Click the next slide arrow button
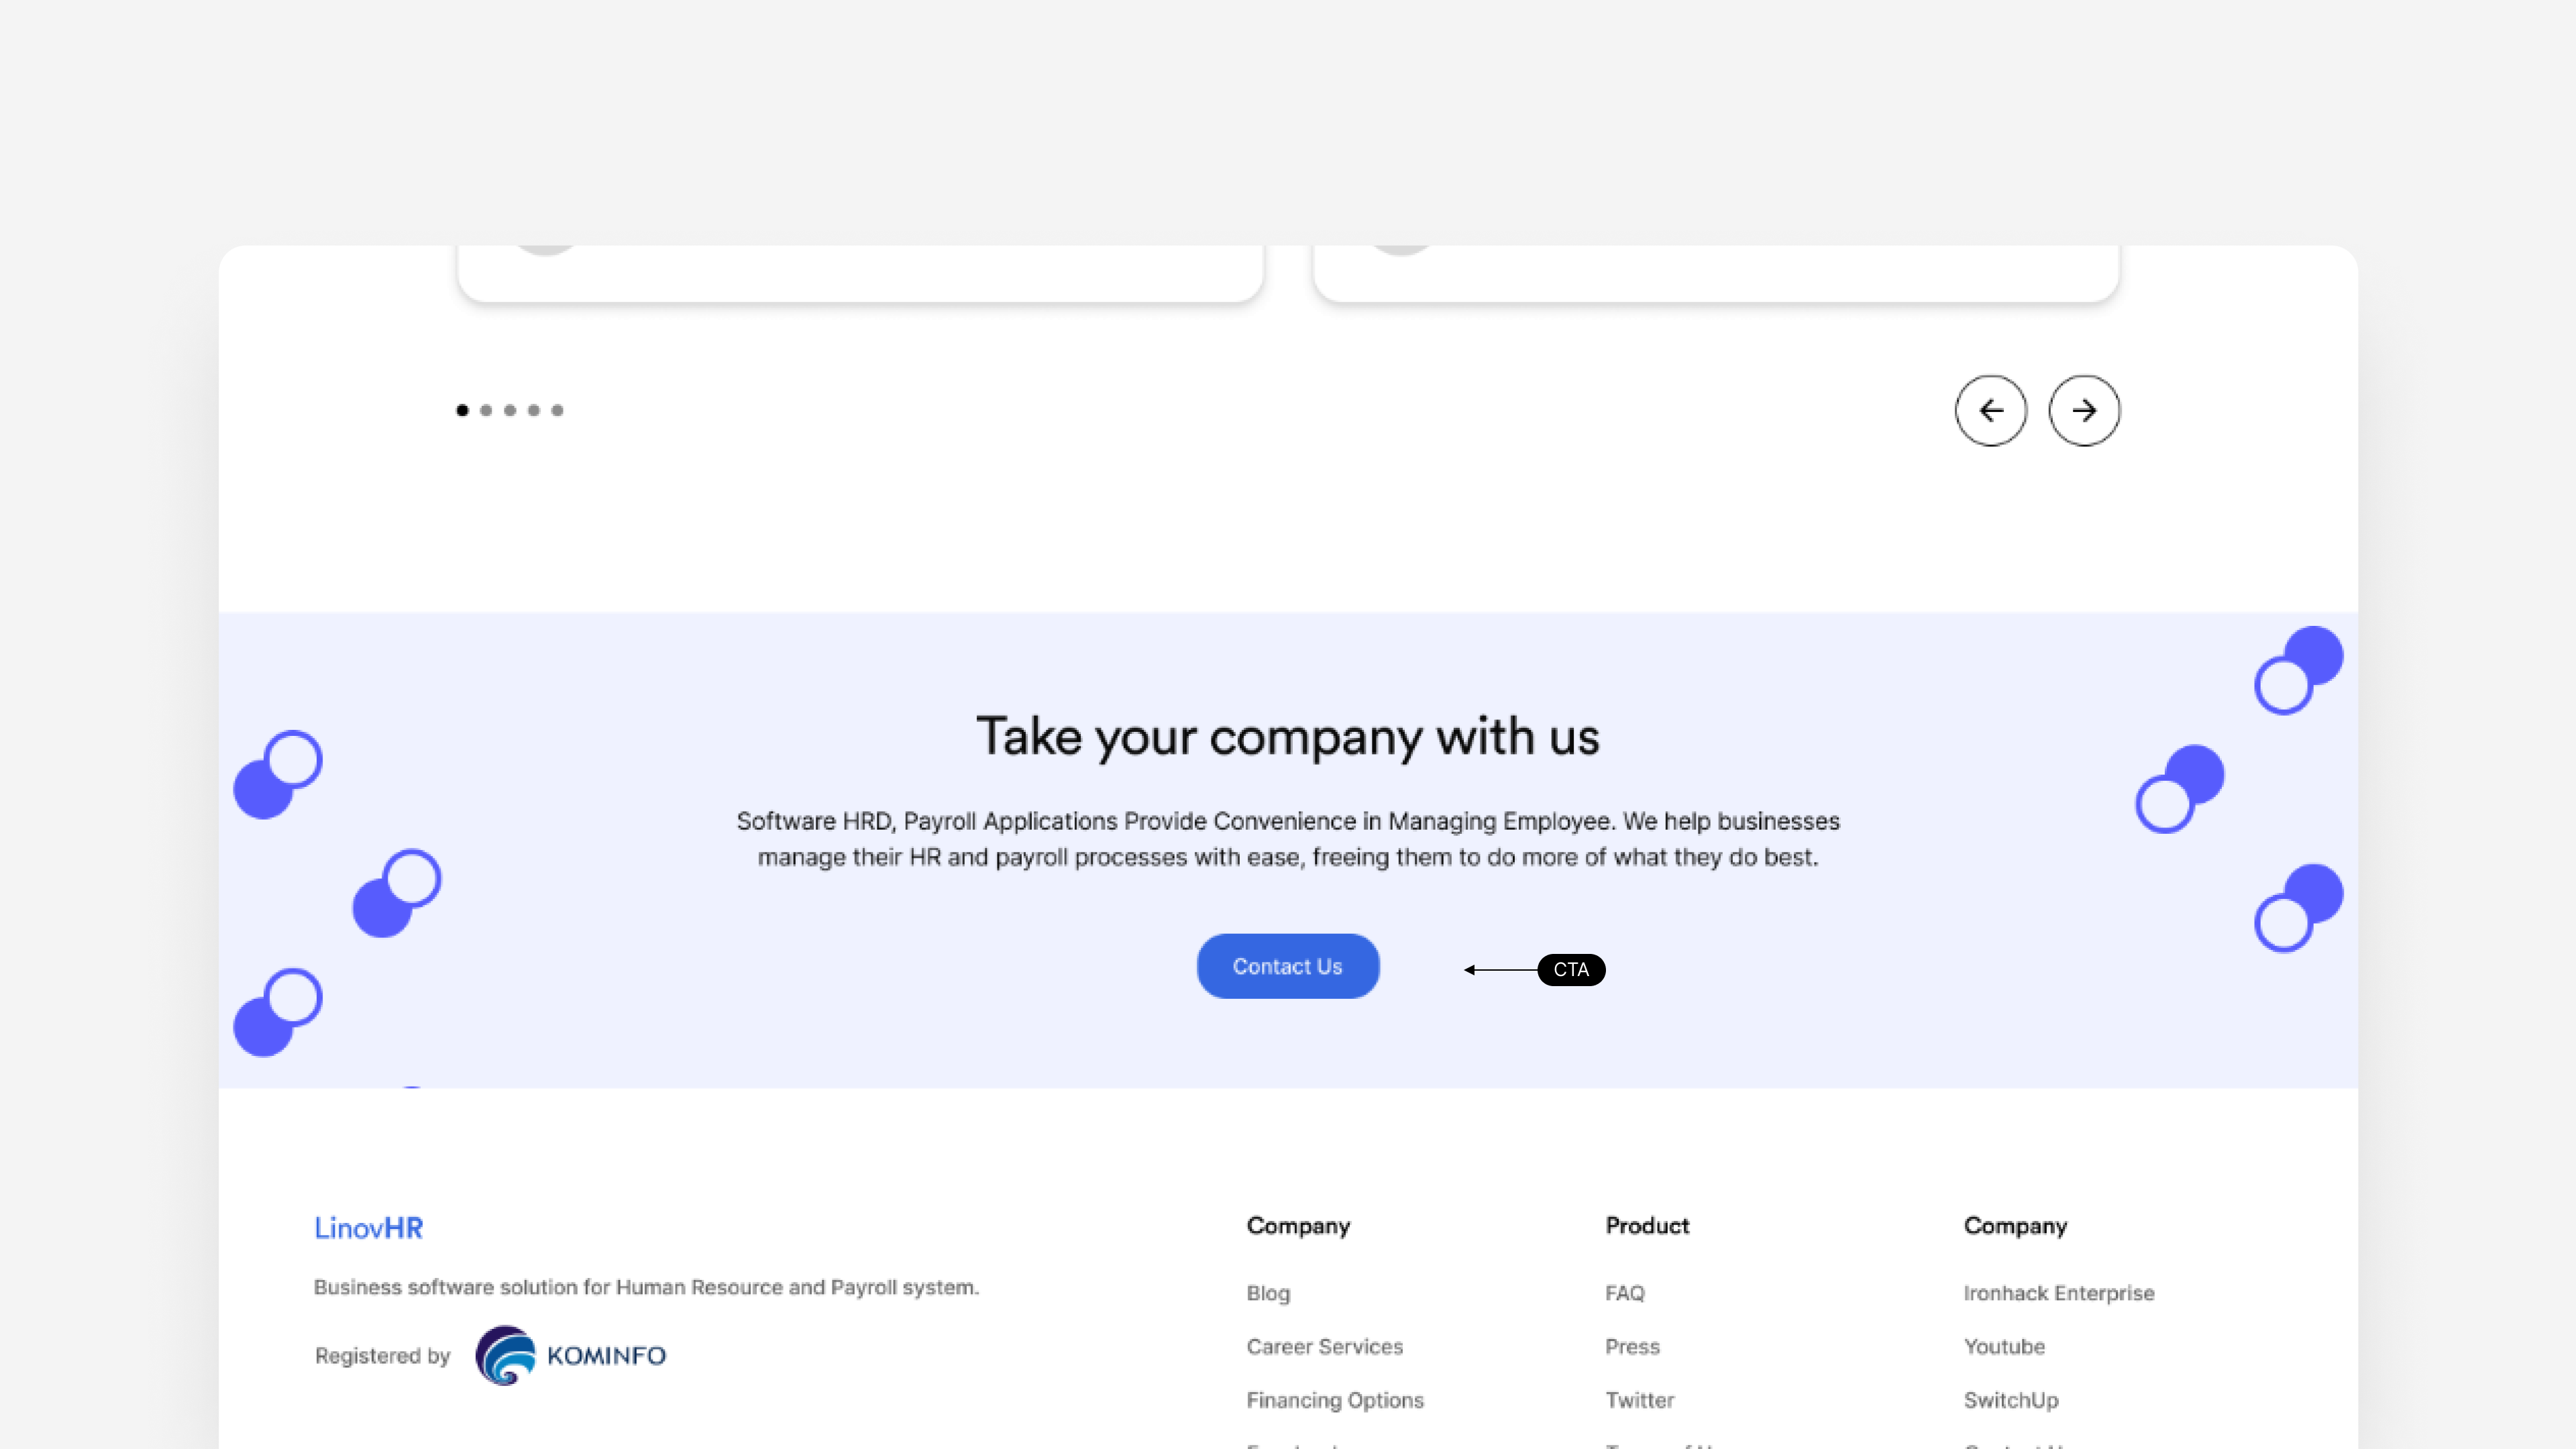 (2084, 410)
